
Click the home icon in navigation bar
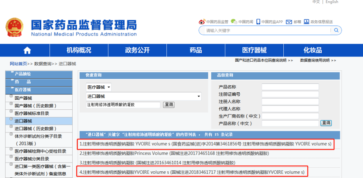[27, 50]
